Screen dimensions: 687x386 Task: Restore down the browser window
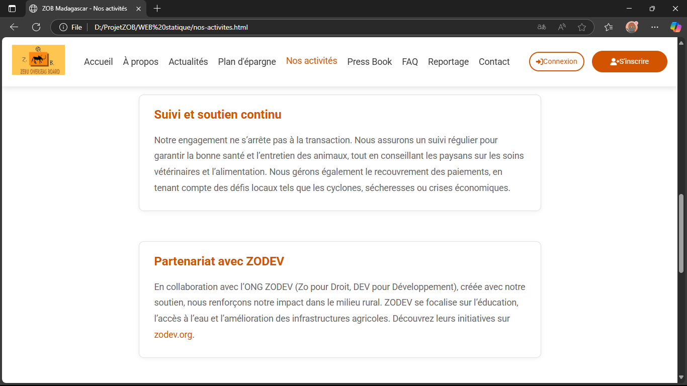click(x=652, y=9)
